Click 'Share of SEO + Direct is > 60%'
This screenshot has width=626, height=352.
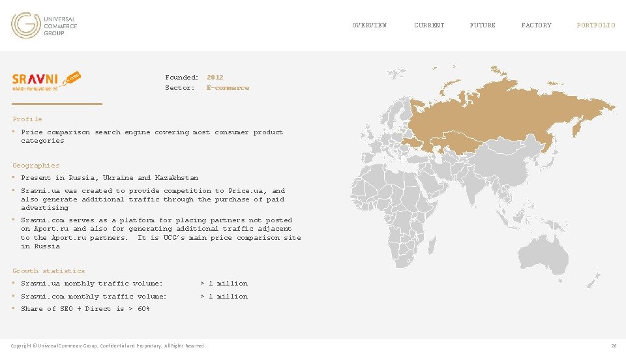click(x=85, y=309)
